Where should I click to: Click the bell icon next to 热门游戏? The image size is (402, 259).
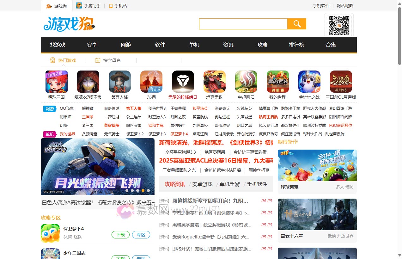point(52,60)
